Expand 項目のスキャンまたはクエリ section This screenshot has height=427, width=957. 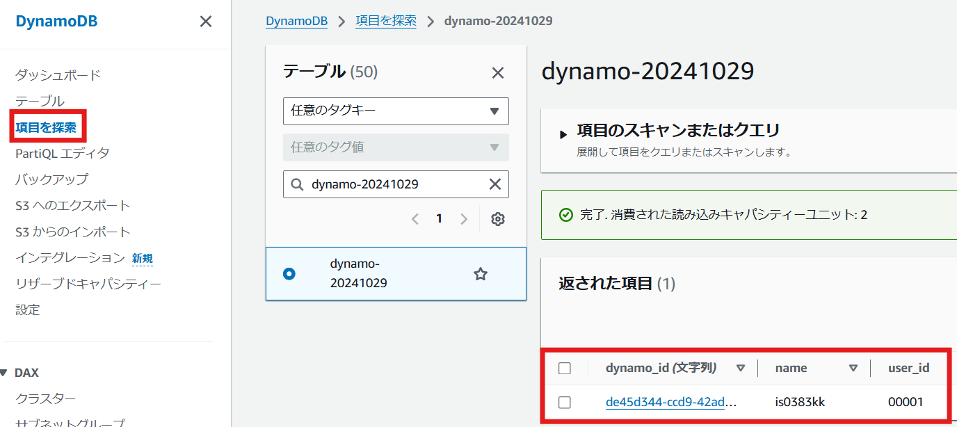[564, 134]
